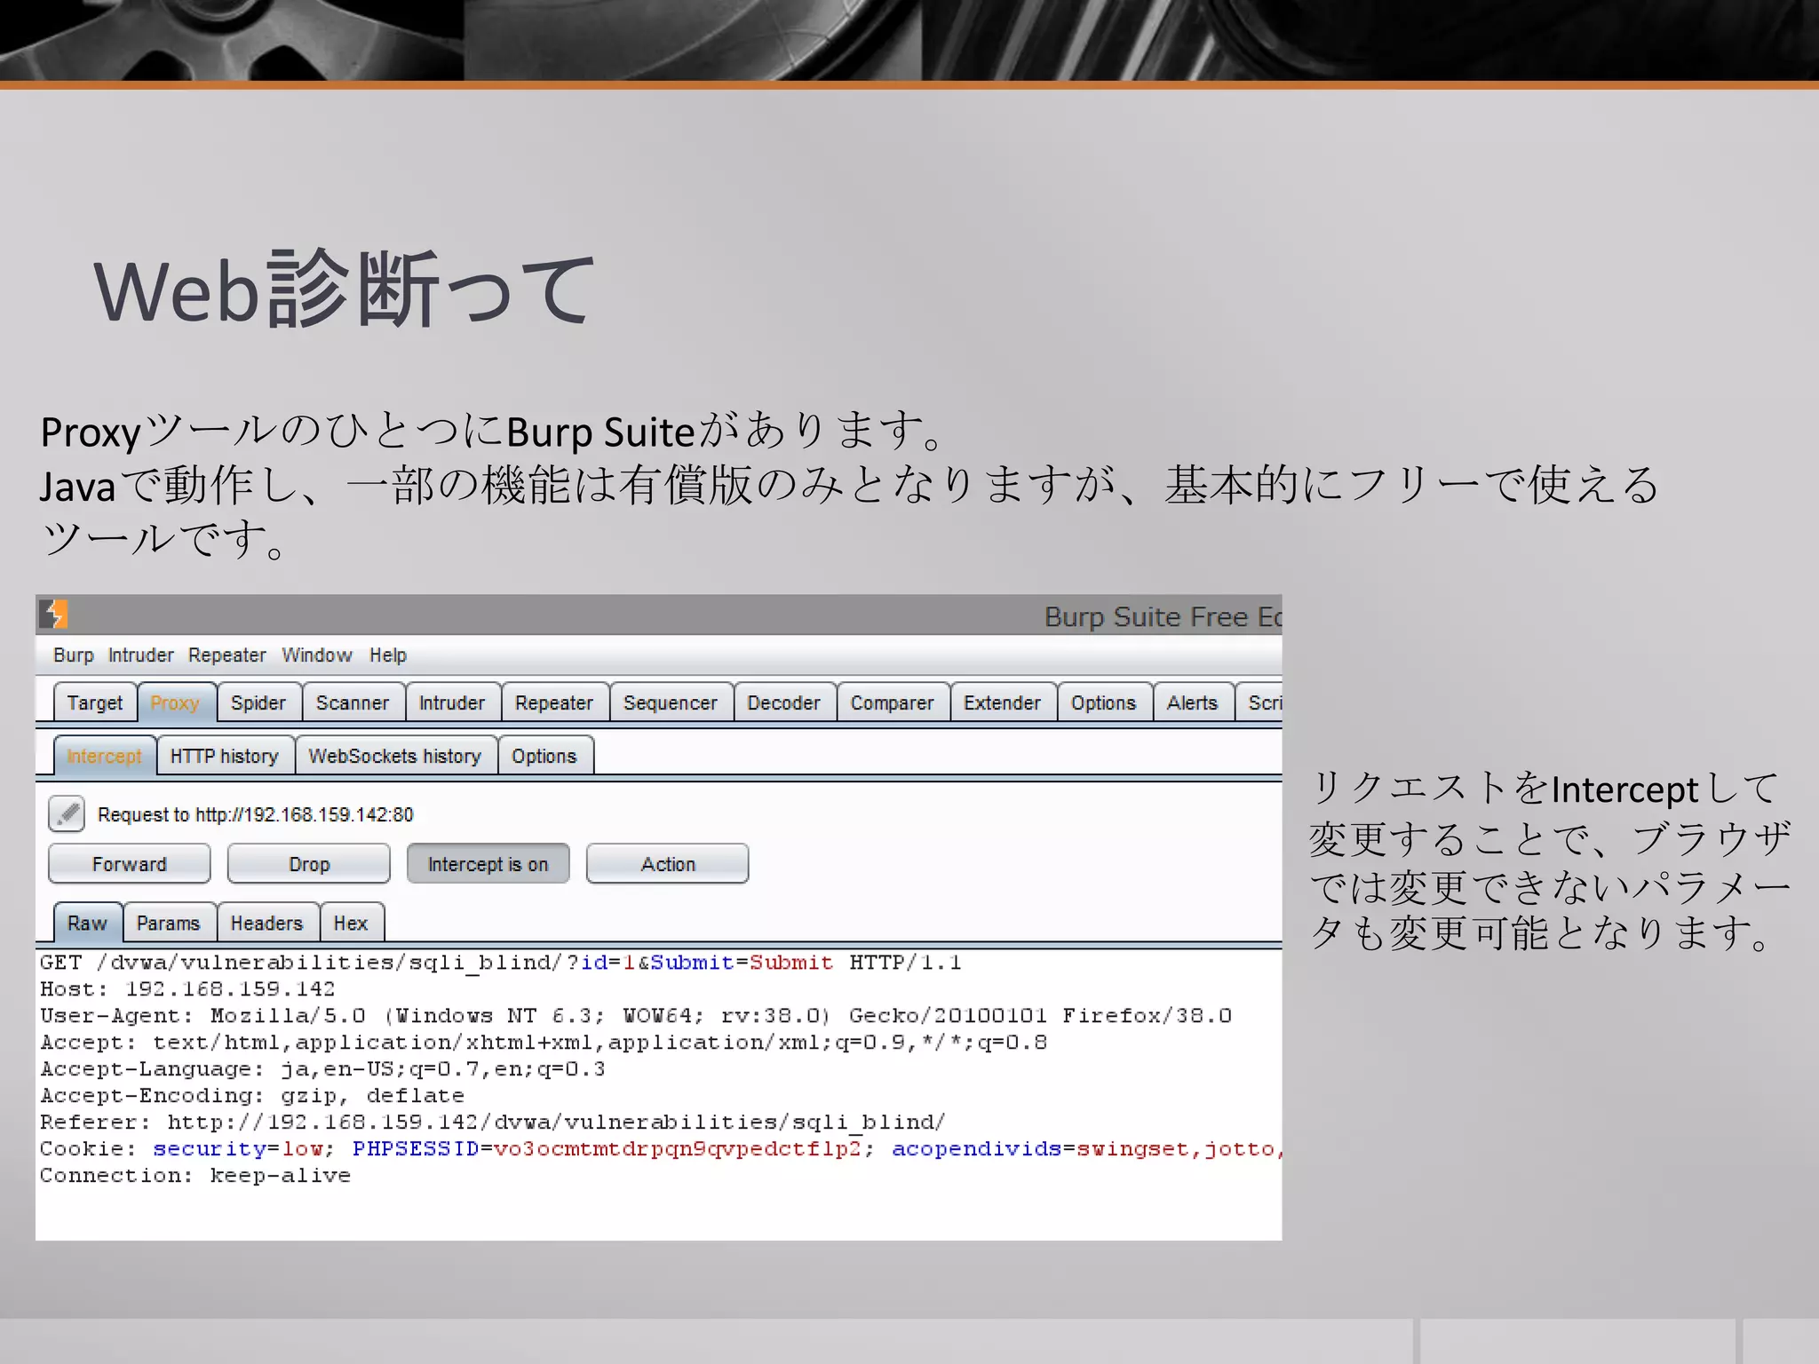Select the Proxy tab
This screenshot has height=1364, width=1819.
pos(175,702)
